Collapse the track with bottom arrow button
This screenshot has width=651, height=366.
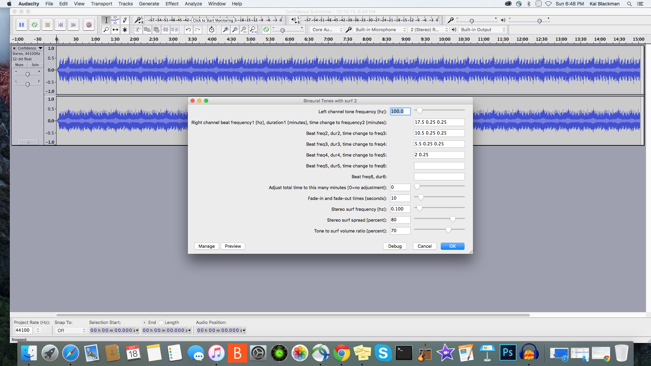click(x=28, y=142)
